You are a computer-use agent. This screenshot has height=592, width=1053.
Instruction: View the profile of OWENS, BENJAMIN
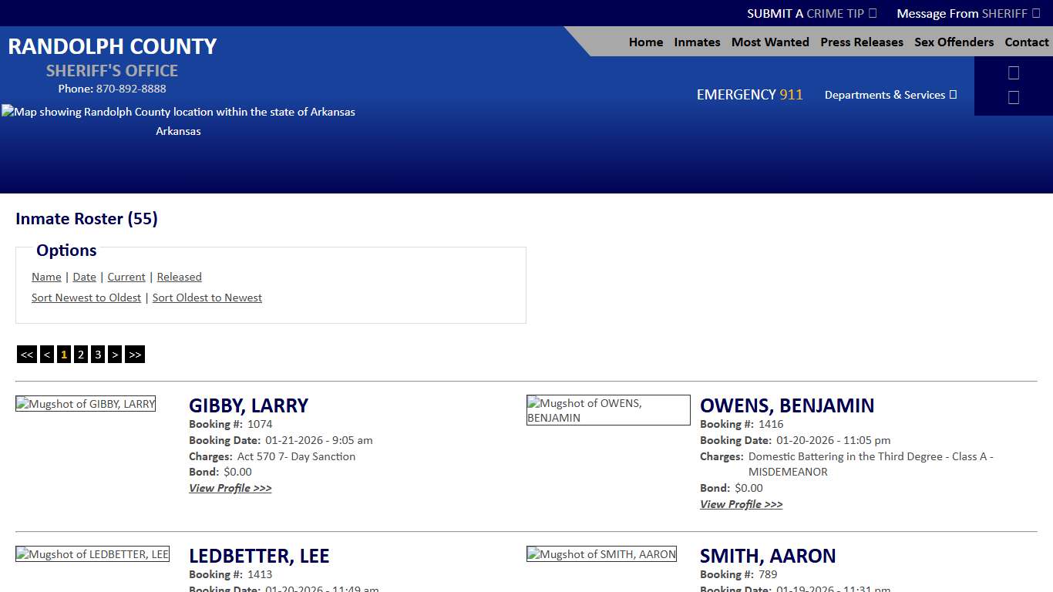pyautogui.click(x=741, y=504)
